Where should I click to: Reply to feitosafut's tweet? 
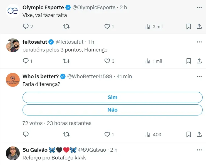tap(26, 61)
